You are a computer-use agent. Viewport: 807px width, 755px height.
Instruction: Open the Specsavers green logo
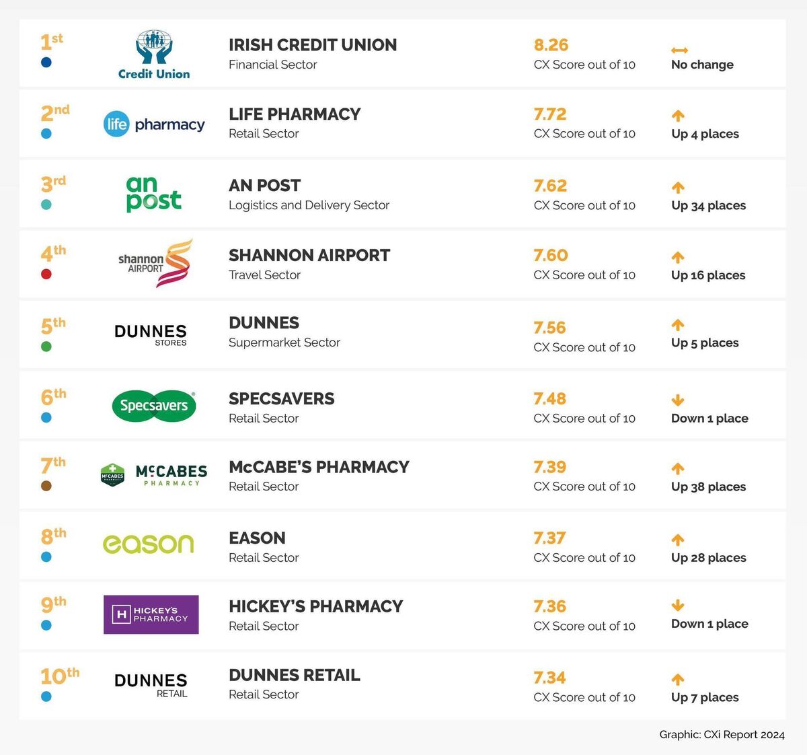(x=153, y=406)
